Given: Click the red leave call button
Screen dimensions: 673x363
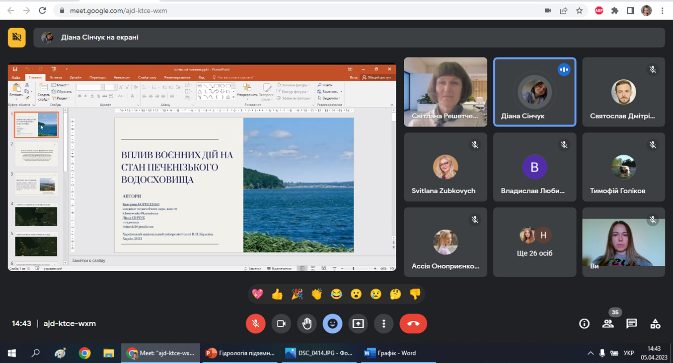Looking at the screenshot, I should (x=413, y=324).
